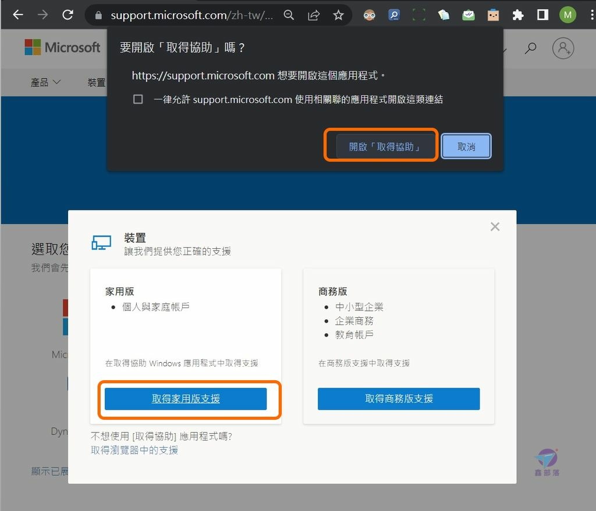
Task: Click the 商務版 heading
Action: pos(332,292)
